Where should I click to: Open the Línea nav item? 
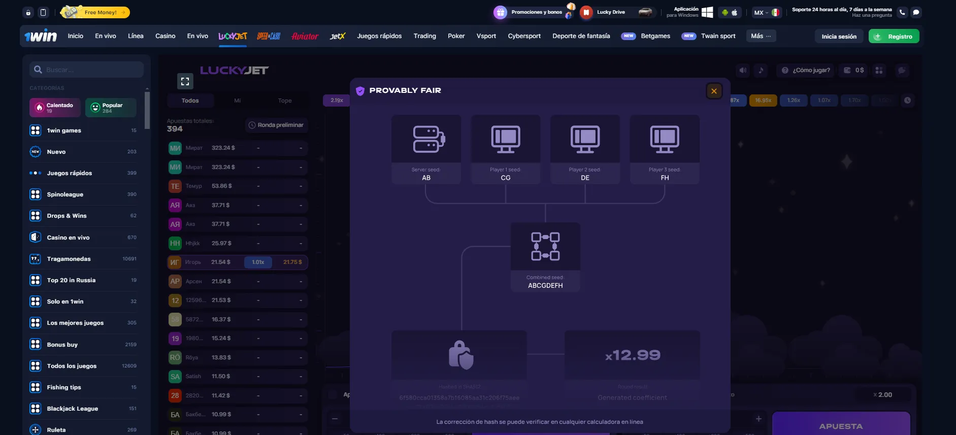point(136,36)
